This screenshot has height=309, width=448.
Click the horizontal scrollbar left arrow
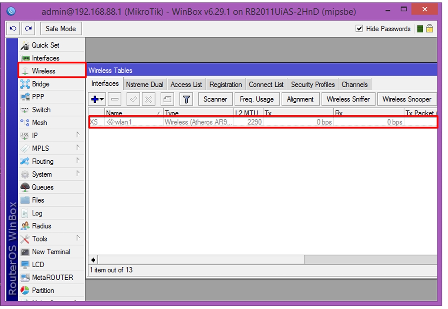point(93,260)
